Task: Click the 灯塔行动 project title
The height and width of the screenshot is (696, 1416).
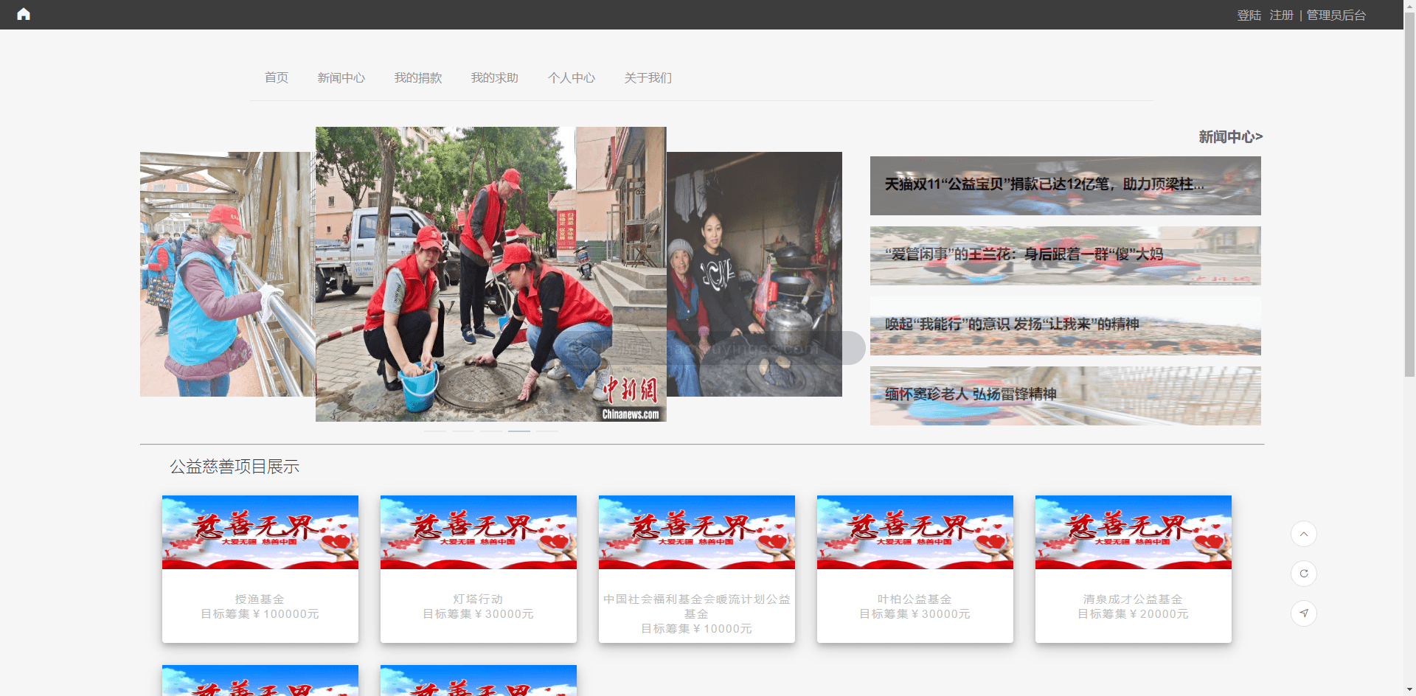Action: [x=479, y=599]
